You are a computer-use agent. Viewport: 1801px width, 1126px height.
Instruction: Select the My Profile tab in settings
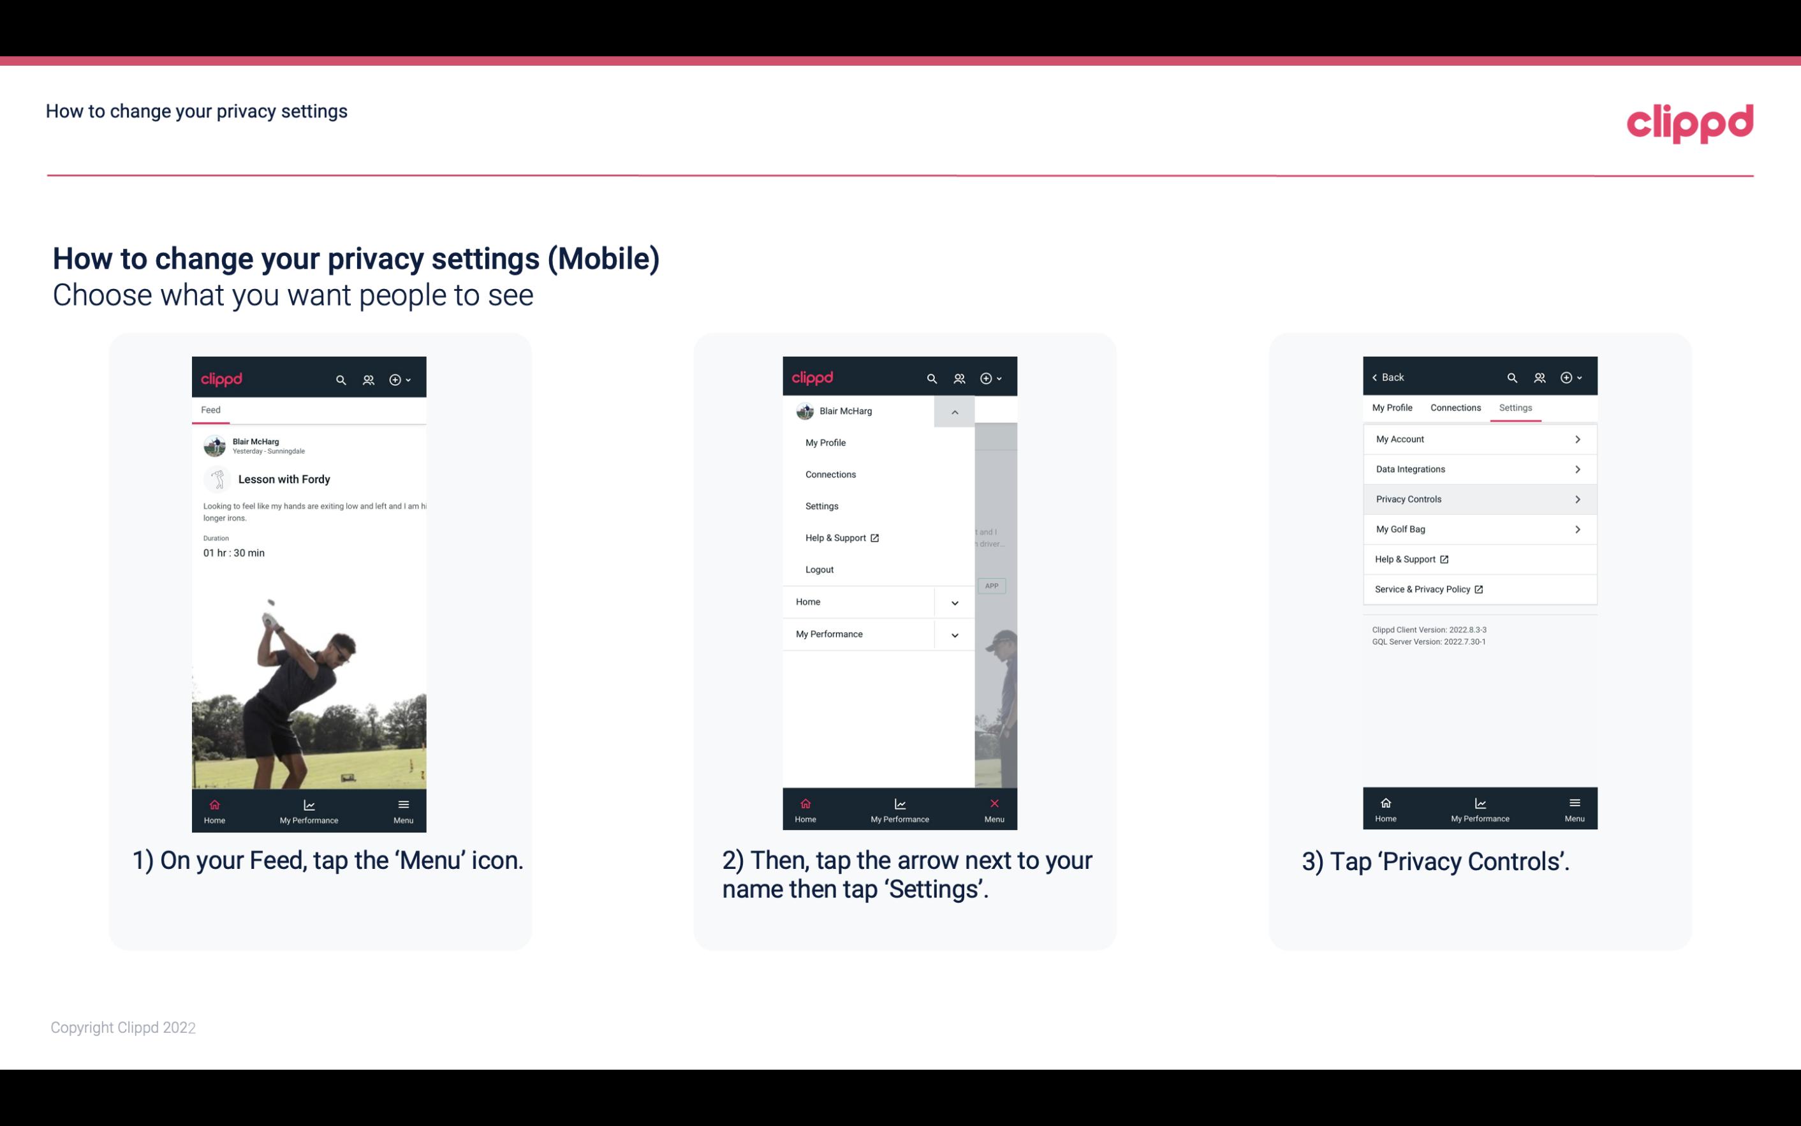[x=1393, y=407]
